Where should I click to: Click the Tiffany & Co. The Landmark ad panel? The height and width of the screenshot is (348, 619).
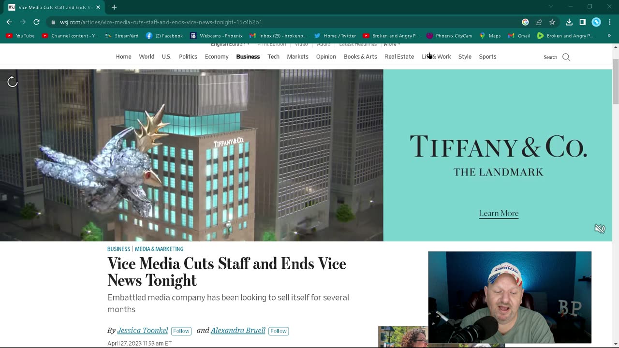pos(498,155)
